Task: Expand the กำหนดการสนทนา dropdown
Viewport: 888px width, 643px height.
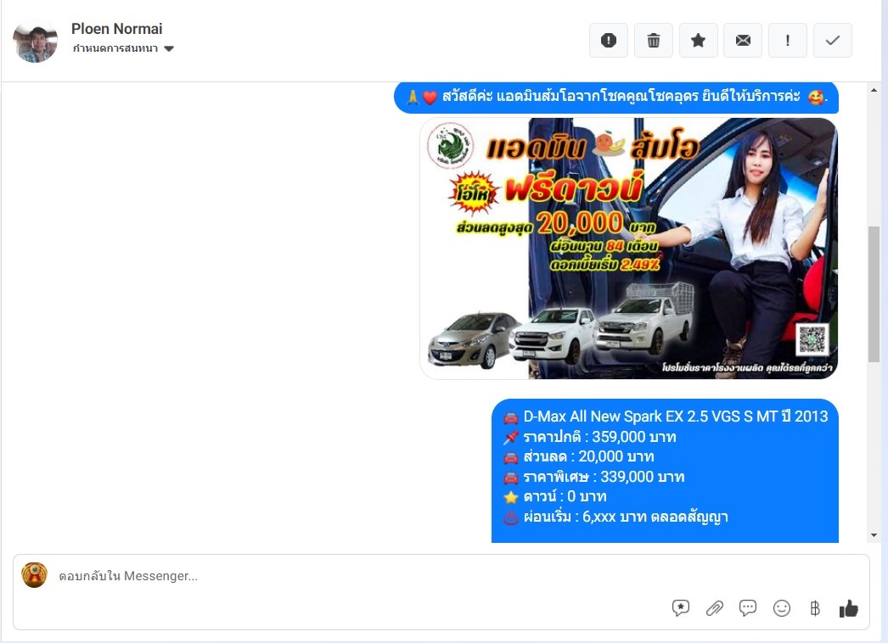Action: click(123, 48)
